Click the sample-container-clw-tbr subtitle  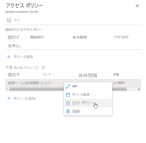click(22, 12)
